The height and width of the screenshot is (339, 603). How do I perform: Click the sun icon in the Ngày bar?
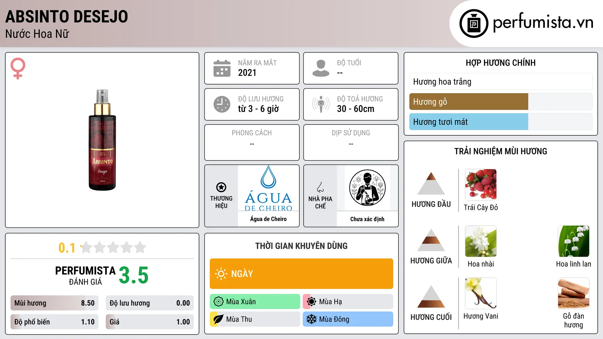coord(221,274)
